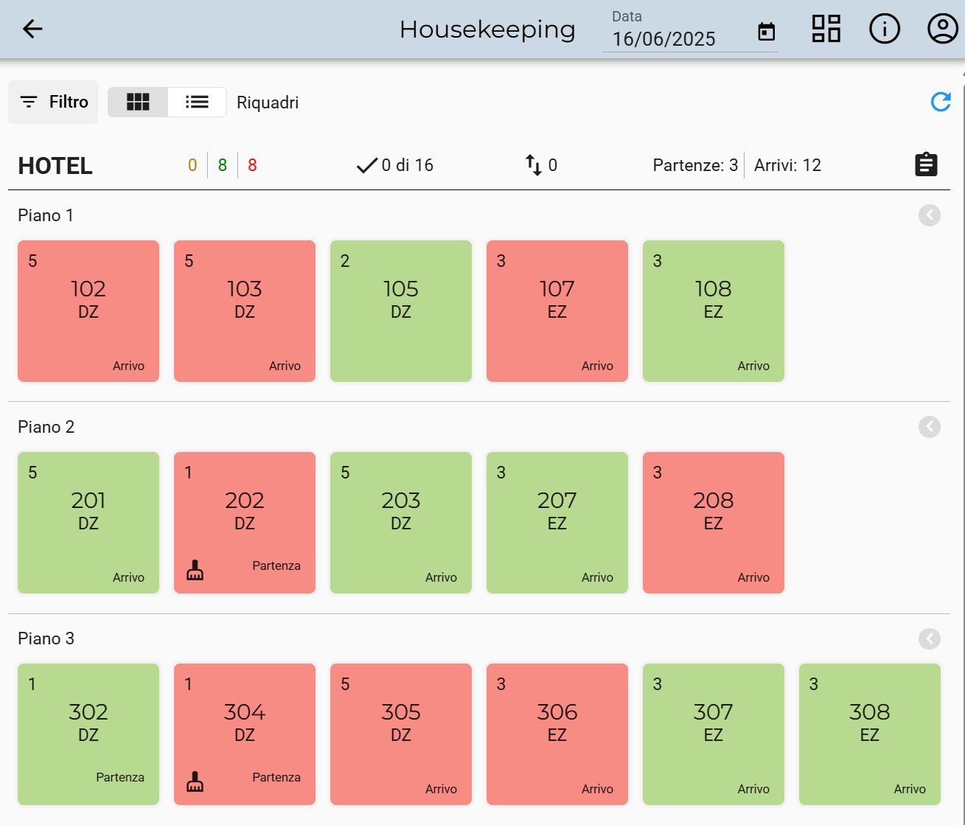Switch to list view

pos(197,102)
